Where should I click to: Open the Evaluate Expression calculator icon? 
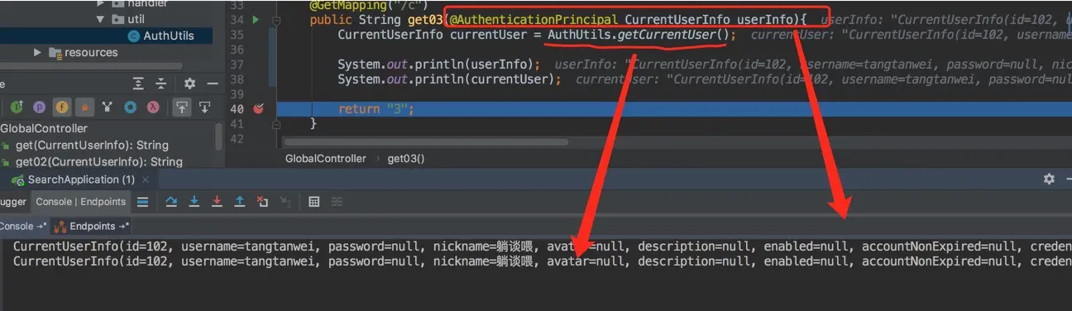click(313, 201)
